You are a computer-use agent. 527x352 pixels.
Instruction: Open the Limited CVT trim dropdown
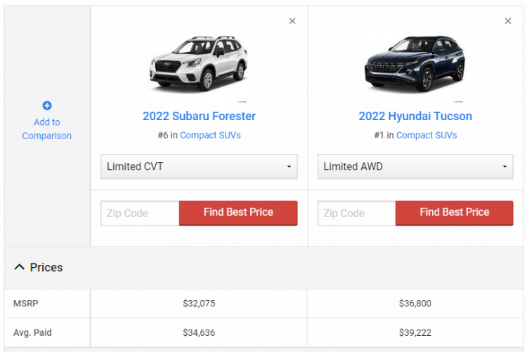(x=199, y=167)
